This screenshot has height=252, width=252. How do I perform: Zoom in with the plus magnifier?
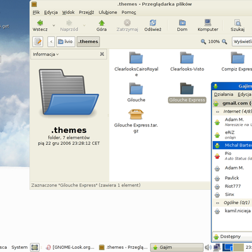tap(224, 42)
